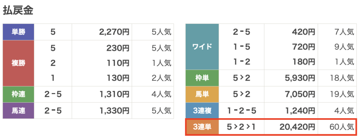This screenshot has height=136, width=358.
Task: Select the 枠単 green label cell
Action: [x=202, y=78]
